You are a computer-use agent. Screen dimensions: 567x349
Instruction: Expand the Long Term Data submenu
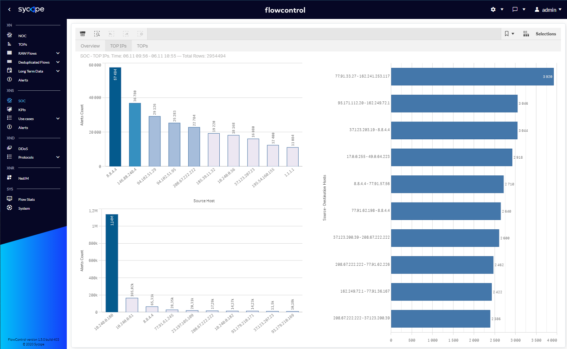(x=58, y=71)
